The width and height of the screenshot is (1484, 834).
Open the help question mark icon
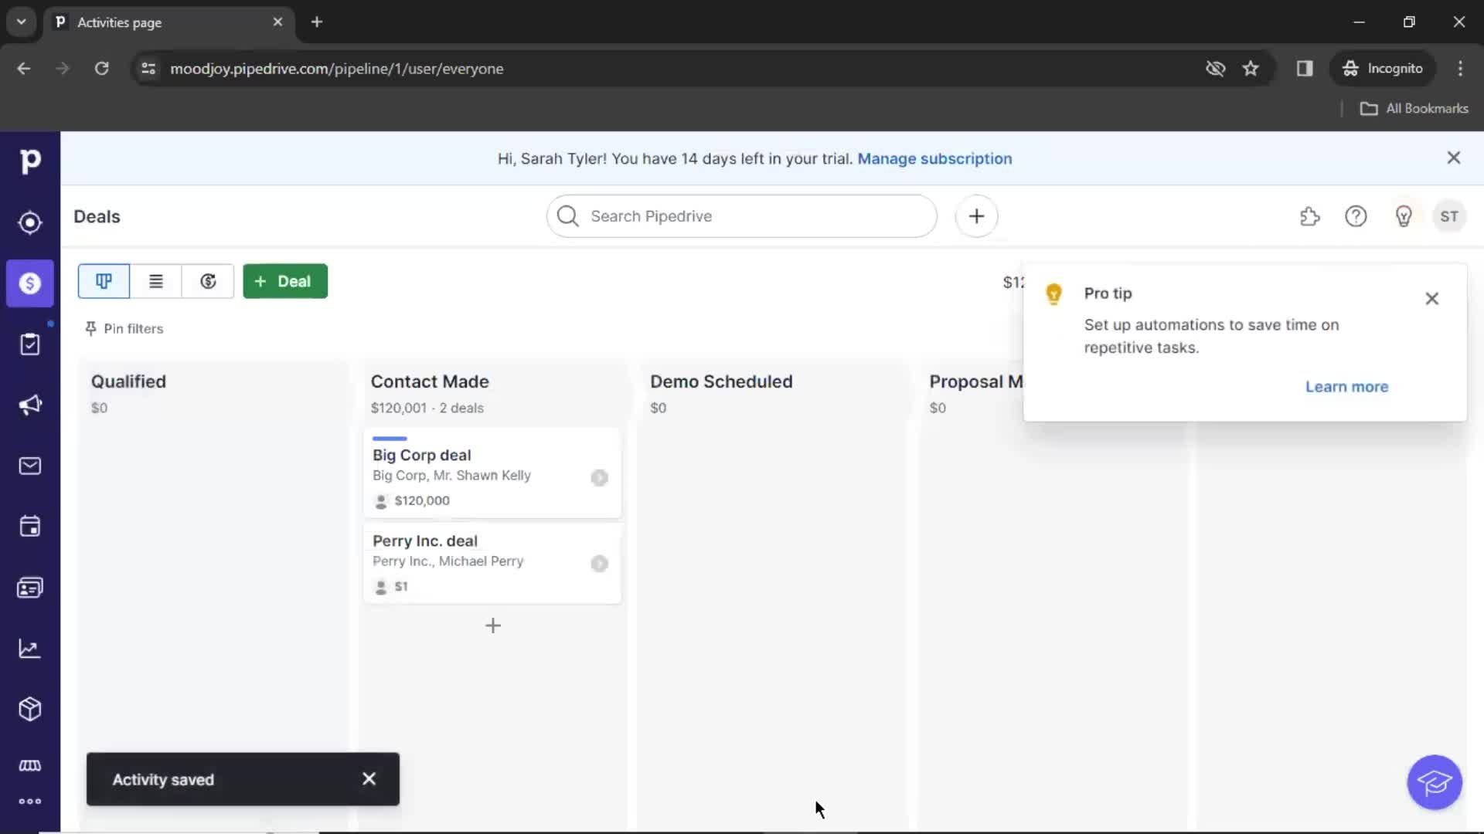pyautogui.click(x=1356, y=216)
